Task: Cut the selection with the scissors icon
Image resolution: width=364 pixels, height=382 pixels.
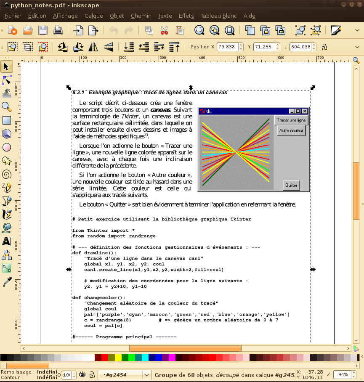Action: pos(164,30)
